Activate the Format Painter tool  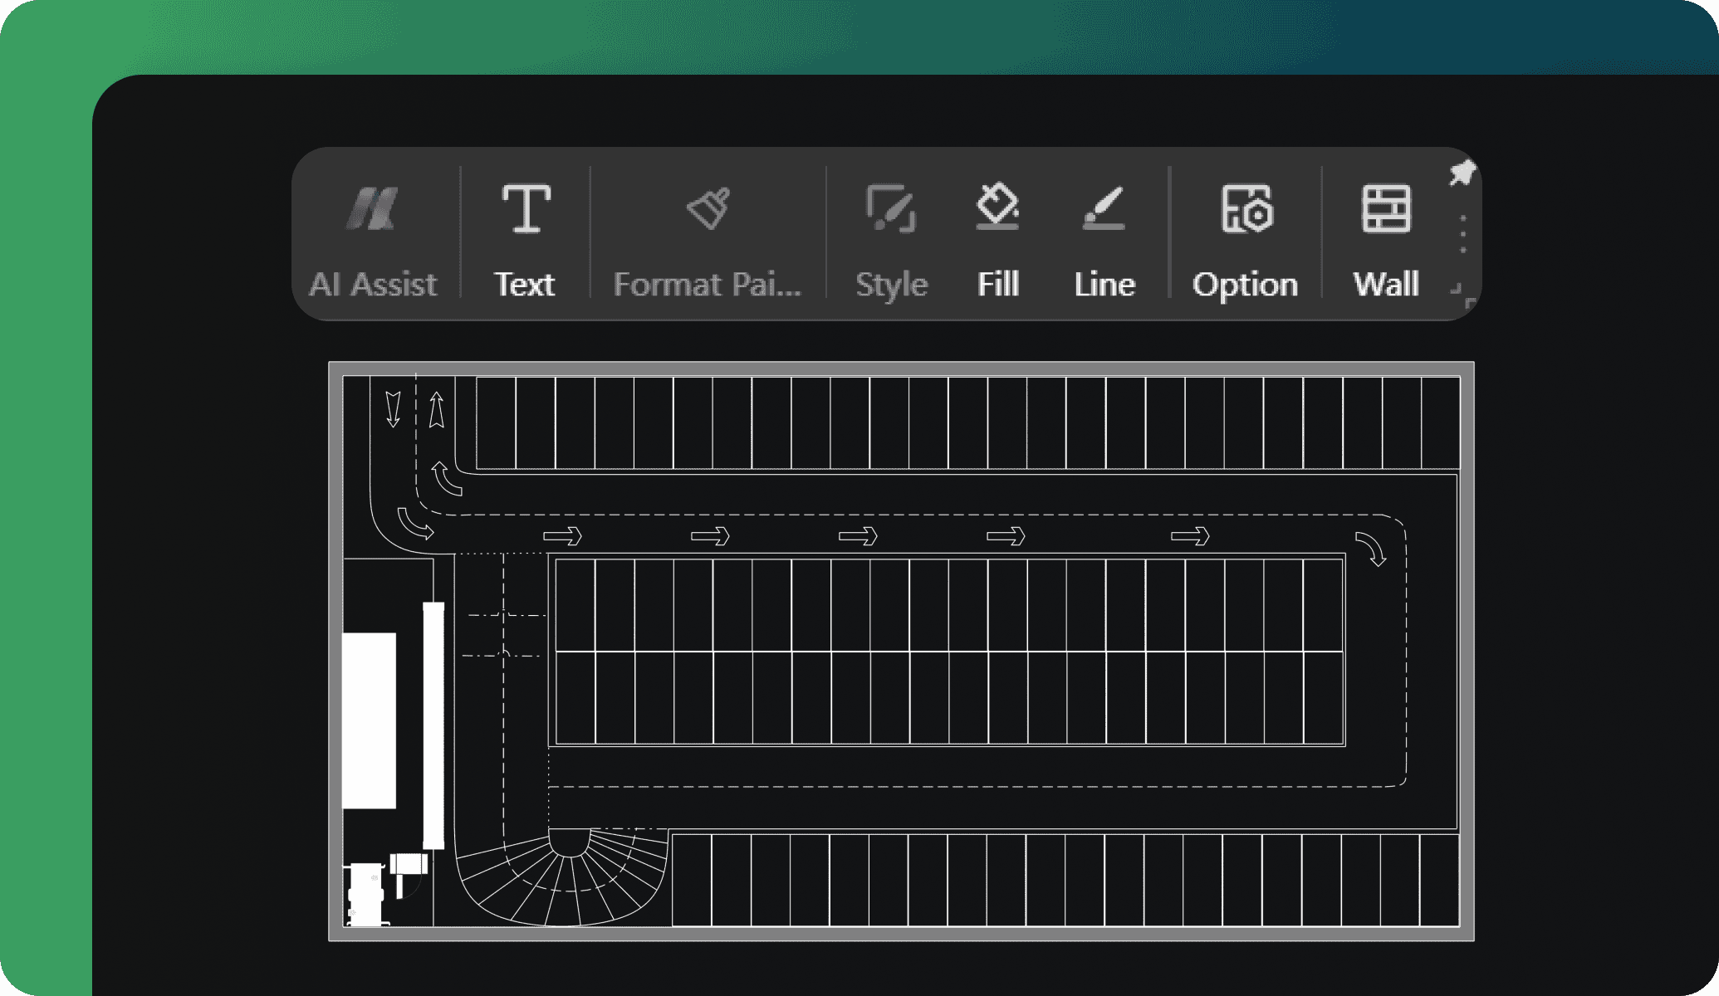[707, 232]
